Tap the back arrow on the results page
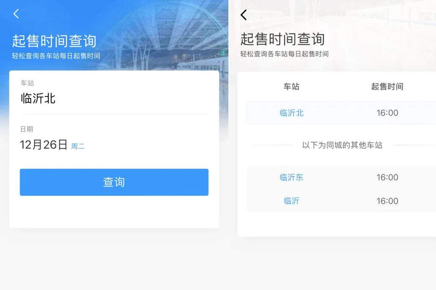436x290 pixels. [x=244, y=14]
